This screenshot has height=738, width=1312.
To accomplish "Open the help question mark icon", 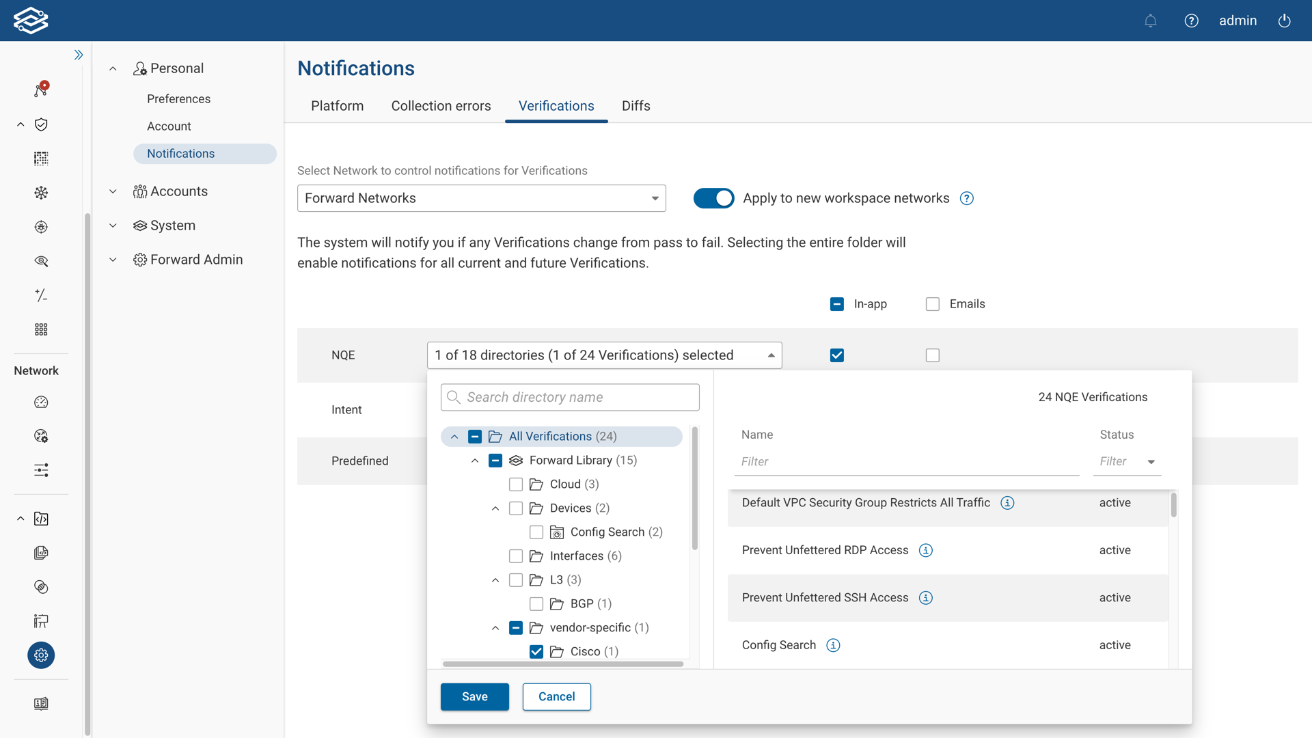I will pyautogui.click(x=1192, y=20).
